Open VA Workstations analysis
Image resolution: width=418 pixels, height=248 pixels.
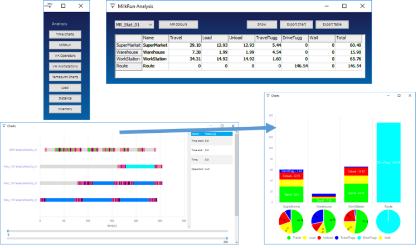[65, 66]
